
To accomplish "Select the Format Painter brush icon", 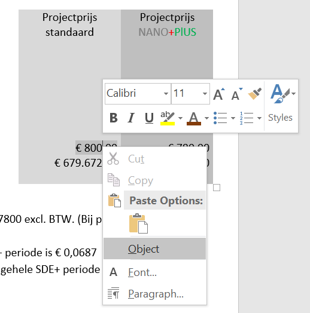I will click(x=254, y=93).
